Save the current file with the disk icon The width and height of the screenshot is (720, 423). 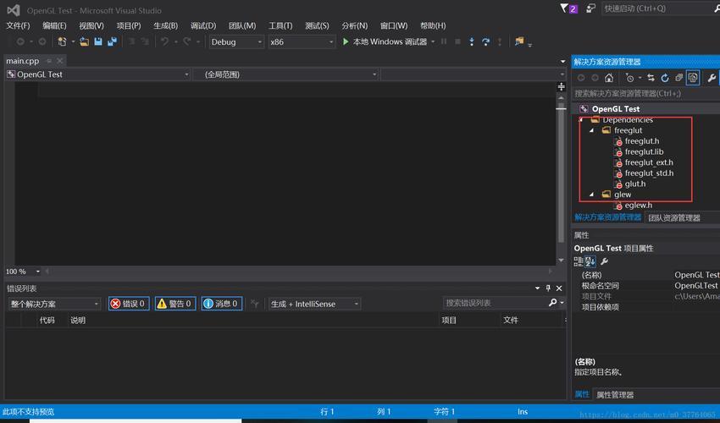[97, 41]
